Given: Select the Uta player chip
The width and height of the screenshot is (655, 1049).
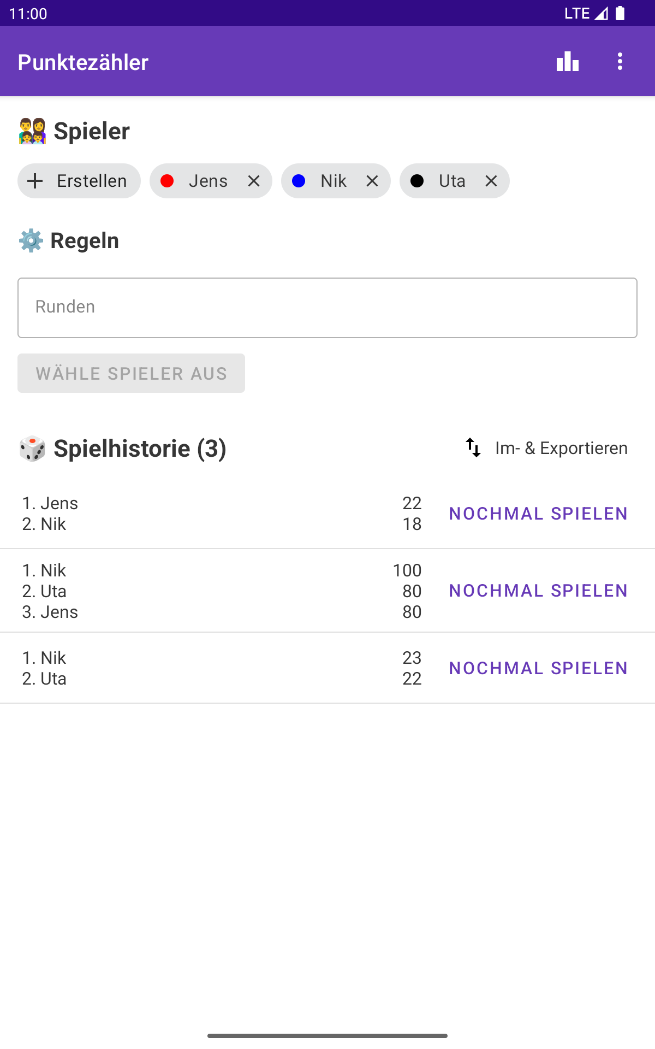Looking at the screenshot, I should pos(454,181).
